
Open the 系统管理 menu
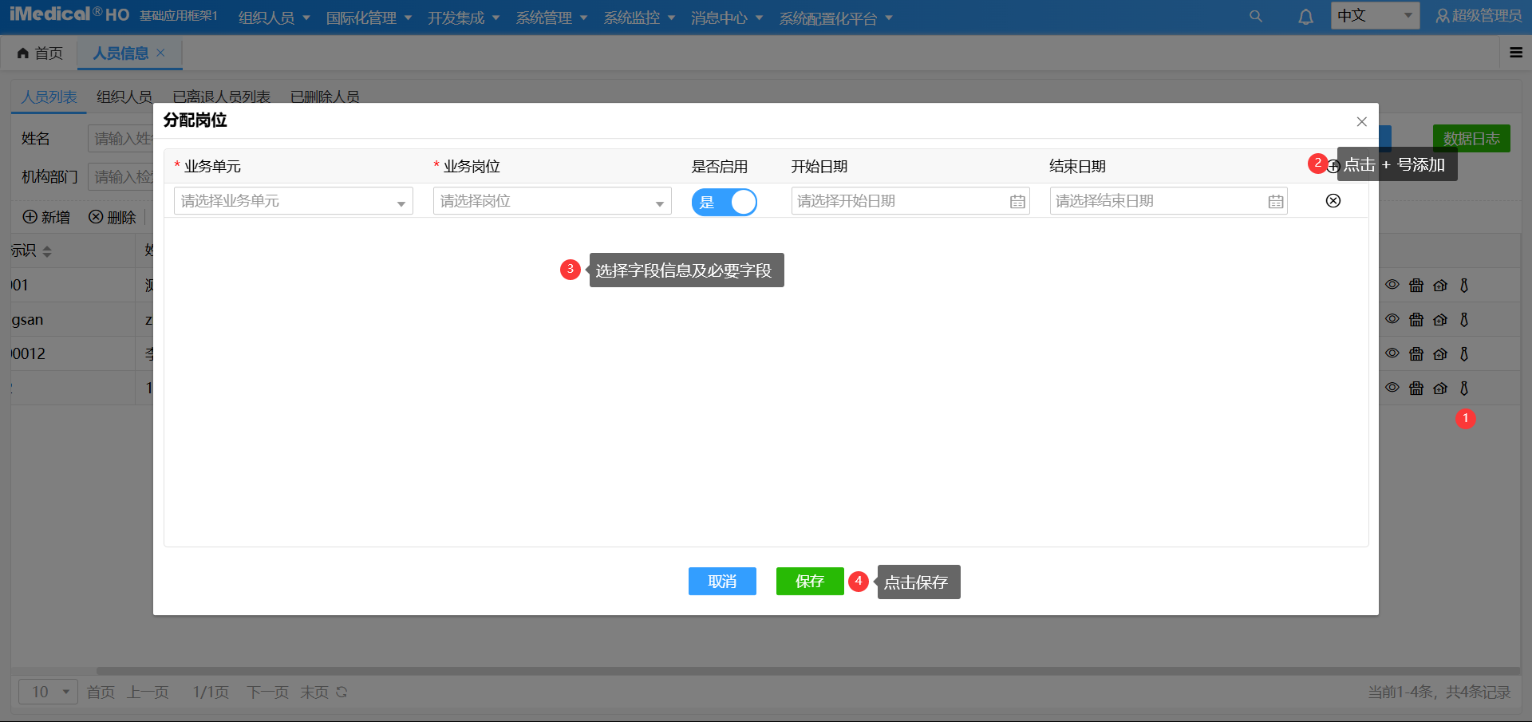coord(551,18)
